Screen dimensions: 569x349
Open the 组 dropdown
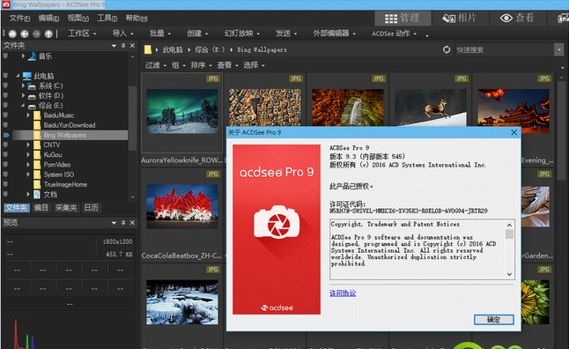point(179,65)
